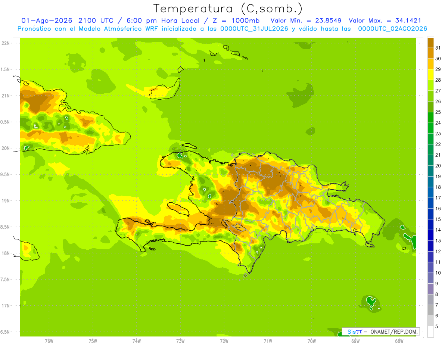Click green swatch between 24 and 25
The height and width of the screenshot is (346, 448).
tap(430, 118)
